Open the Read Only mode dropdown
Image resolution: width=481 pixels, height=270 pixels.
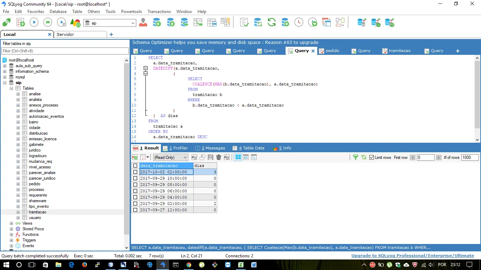tap(170, 157)
